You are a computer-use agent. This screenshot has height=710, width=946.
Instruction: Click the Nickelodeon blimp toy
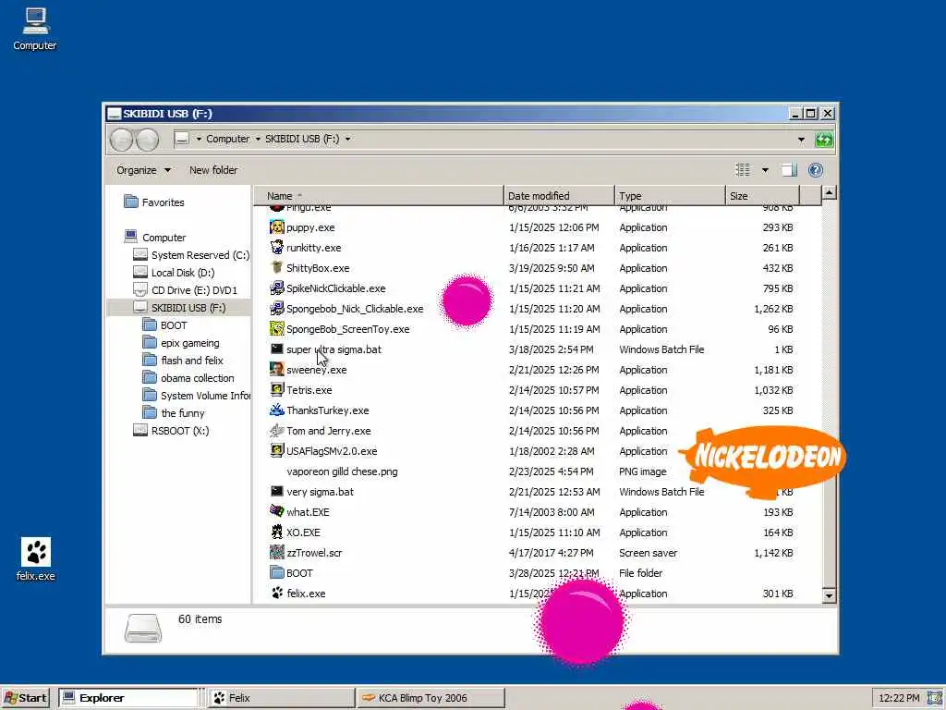(764, 460)
